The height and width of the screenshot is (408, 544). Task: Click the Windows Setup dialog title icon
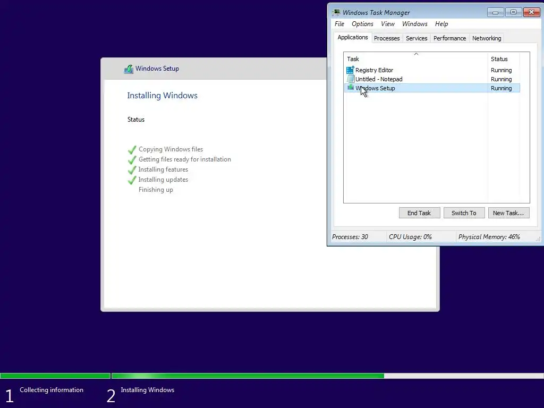pyautogui.click(x=129, y=69)
